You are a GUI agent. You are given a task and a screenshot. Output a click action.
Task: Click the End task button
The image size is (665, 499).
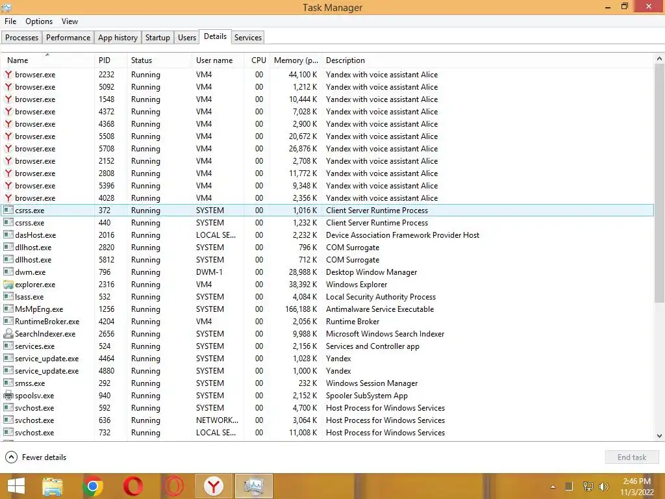point(632,457)
